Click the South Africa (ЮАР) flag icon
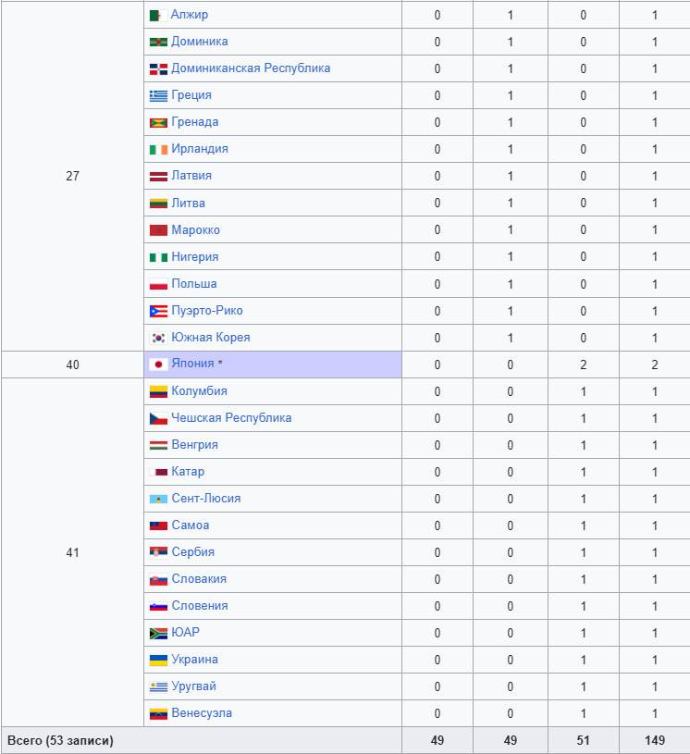 click(x=158, y=634)
